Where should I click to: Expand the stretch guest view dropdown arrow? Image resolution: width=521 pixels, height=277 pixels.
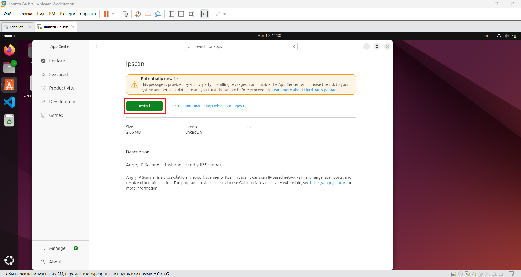225,14
